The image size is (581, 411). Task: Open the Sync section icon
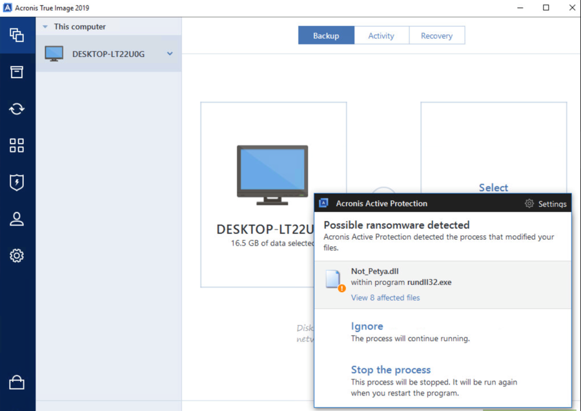pyautogui.click(x=17, y=109)
